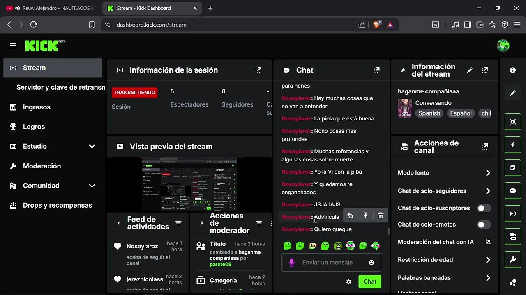The width and height of the screenshot is (526, 295).
Task: Go to Moderación in sidebar
Action: pos(53,166)
